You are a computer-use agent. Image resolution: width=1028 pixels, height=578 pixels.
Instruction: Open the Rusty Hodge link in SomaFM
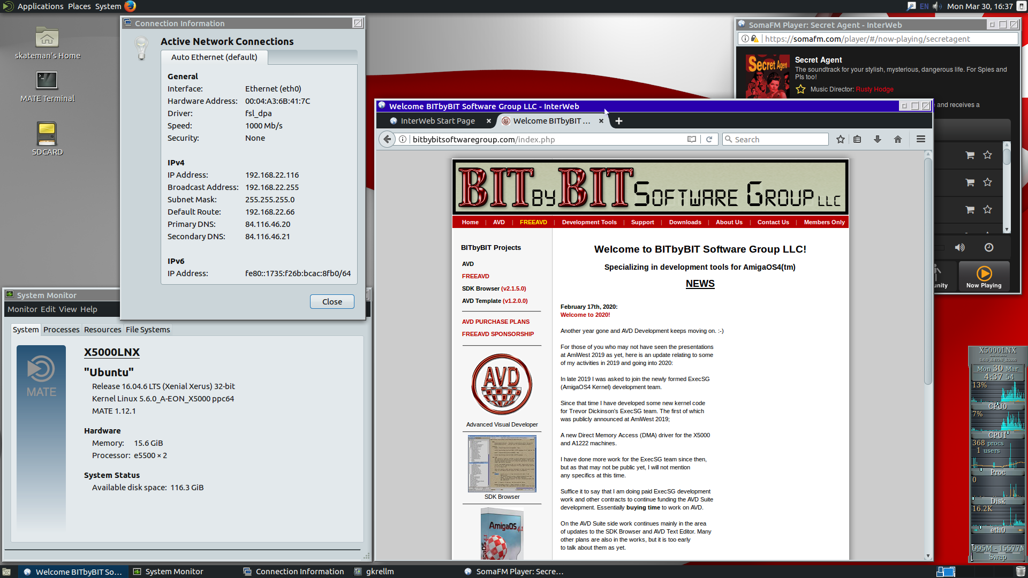874,89
